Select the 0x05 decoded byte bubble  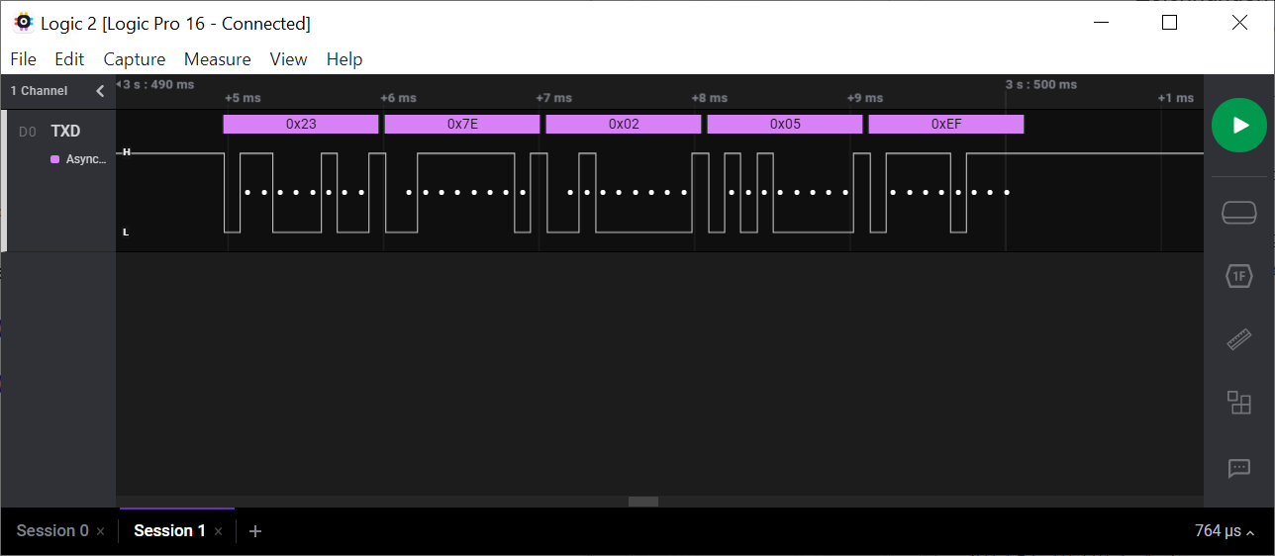coord(785,125)
